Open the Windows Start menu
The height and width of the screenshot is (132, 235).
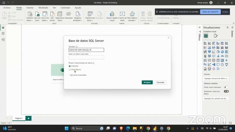[x=66, y=128]
